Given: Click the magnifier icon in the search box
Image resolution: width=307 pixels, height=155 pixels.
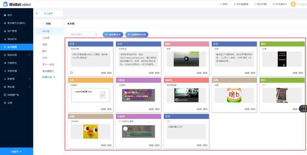Looking at the screenshot, I should coord(96,34).
